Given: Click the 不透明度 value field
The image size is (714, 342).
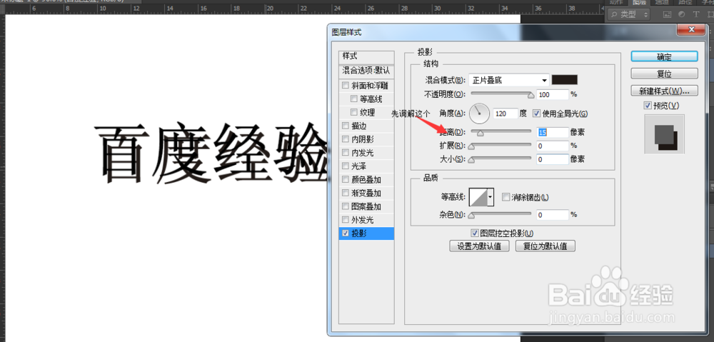Looking at the screenshot, I should pos(553,94).
